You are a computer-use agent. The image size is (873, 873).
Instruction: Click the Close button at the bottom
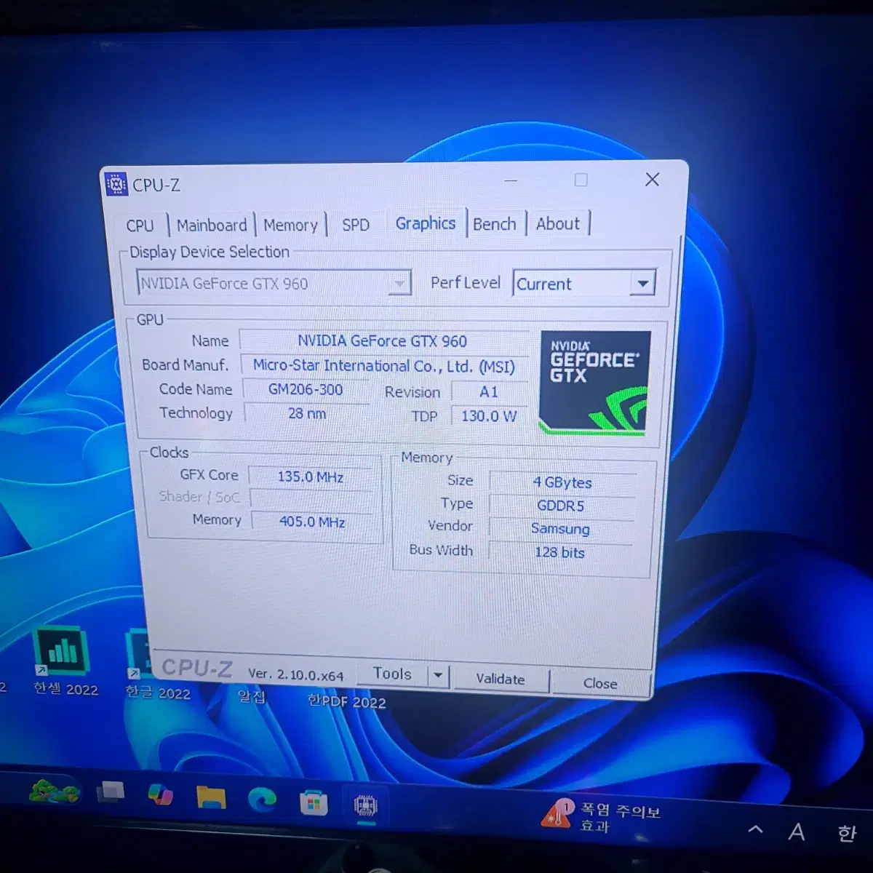(600, 683)
